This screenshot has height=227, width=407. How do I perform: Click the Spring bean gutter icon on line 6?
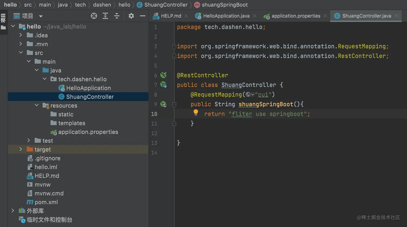click(x=163, y=75)
